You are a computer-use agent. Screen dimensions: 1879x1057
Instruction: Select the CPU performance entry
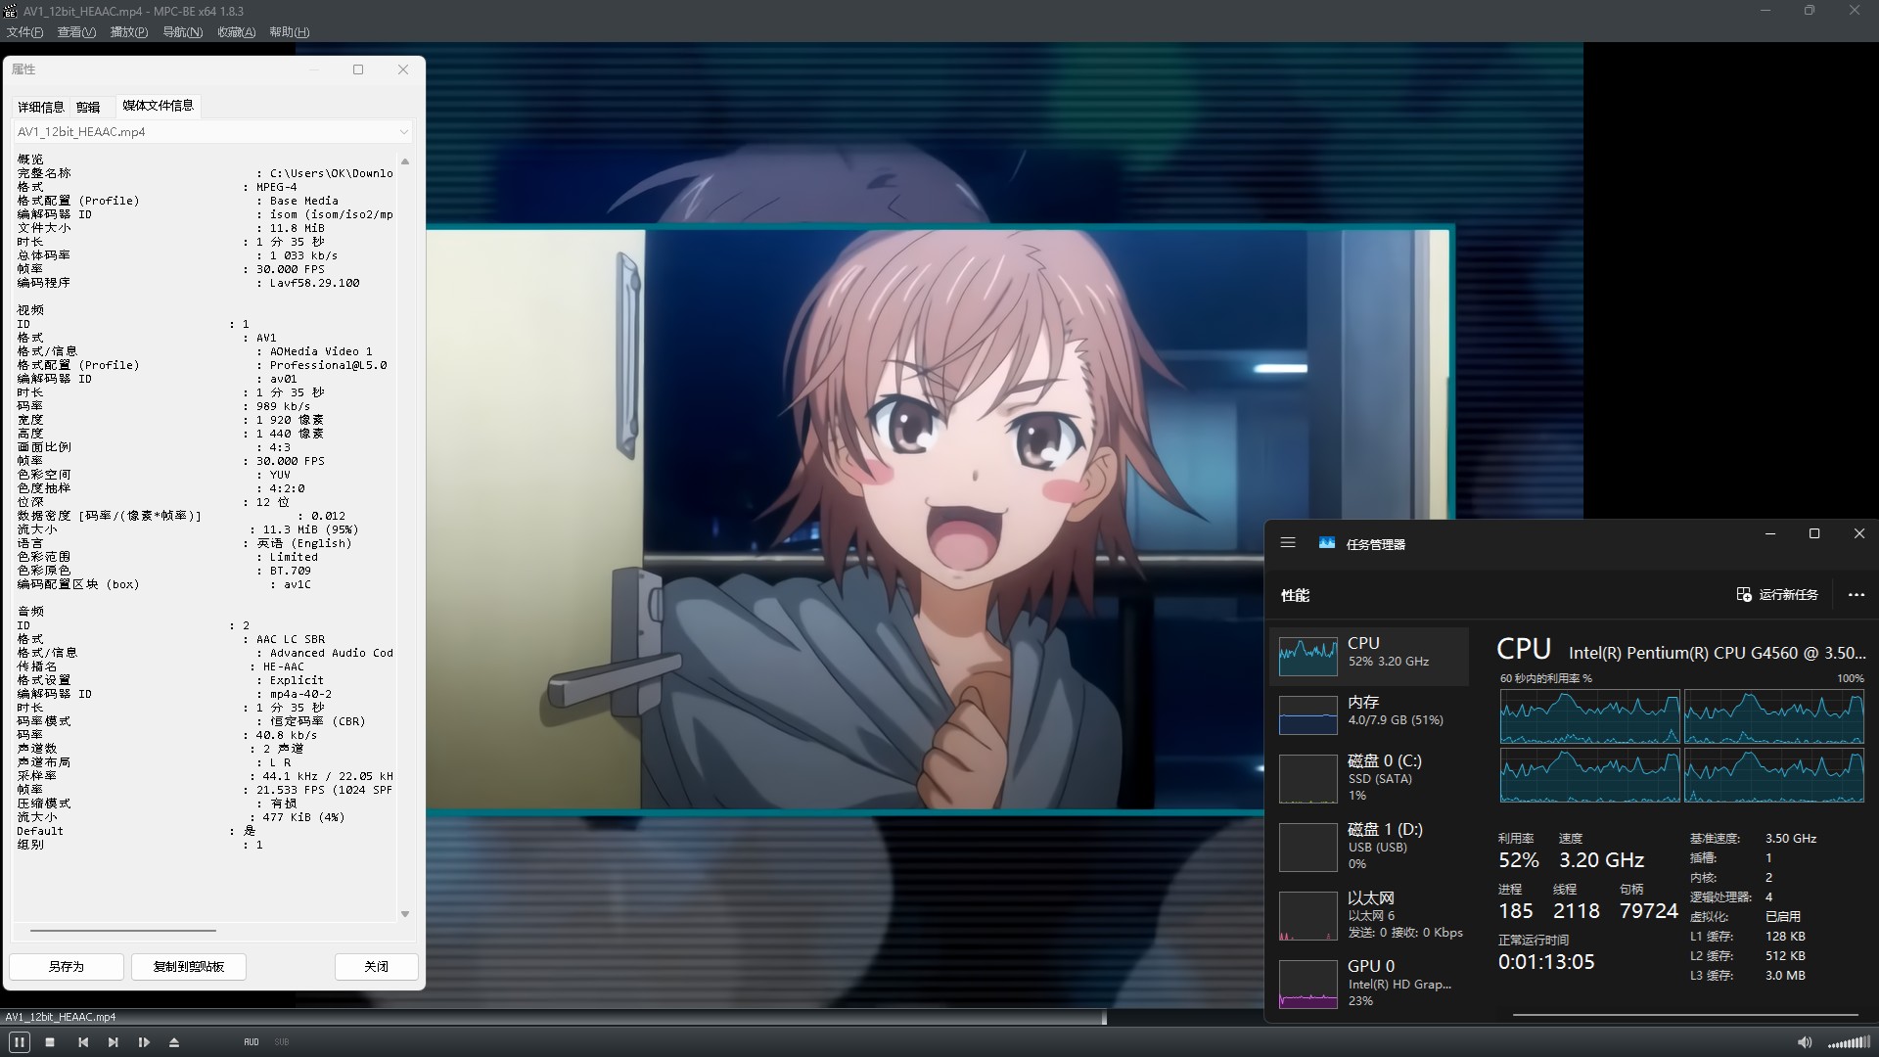click(x=1369, y=656)
